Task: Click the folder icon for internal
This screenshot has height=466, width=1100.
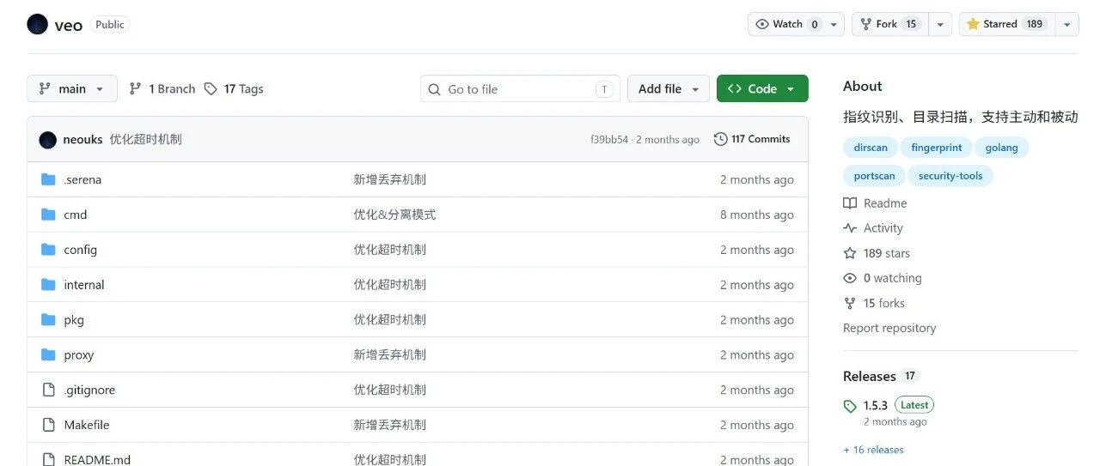Action: tap(48, 284)
